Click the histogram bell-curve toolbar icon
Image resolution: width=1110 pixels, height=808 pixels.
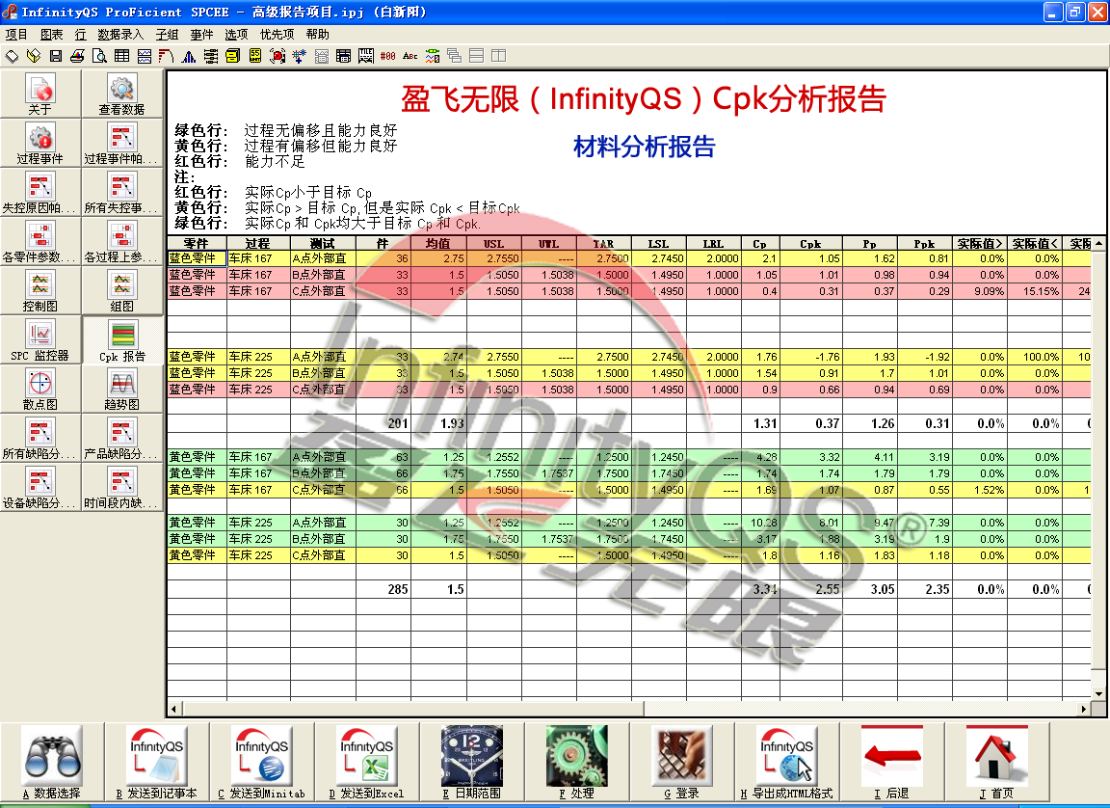tap(188, 56)
